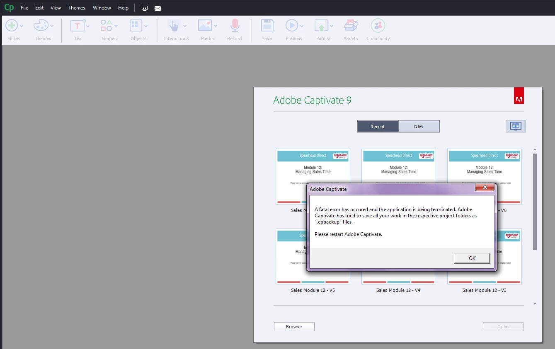This screenshot has width=555, height=349.
Task: Open the Themes palette icon
Action: [x=41, y=26]
